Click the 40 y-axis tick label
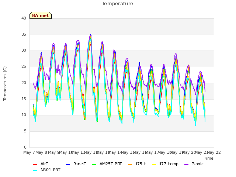The height and width of the screenshot is (177, 236). (24, 18)
